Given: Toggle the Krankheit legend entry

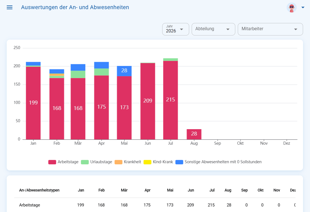Looking at the screenshot, I should (128, 162).
